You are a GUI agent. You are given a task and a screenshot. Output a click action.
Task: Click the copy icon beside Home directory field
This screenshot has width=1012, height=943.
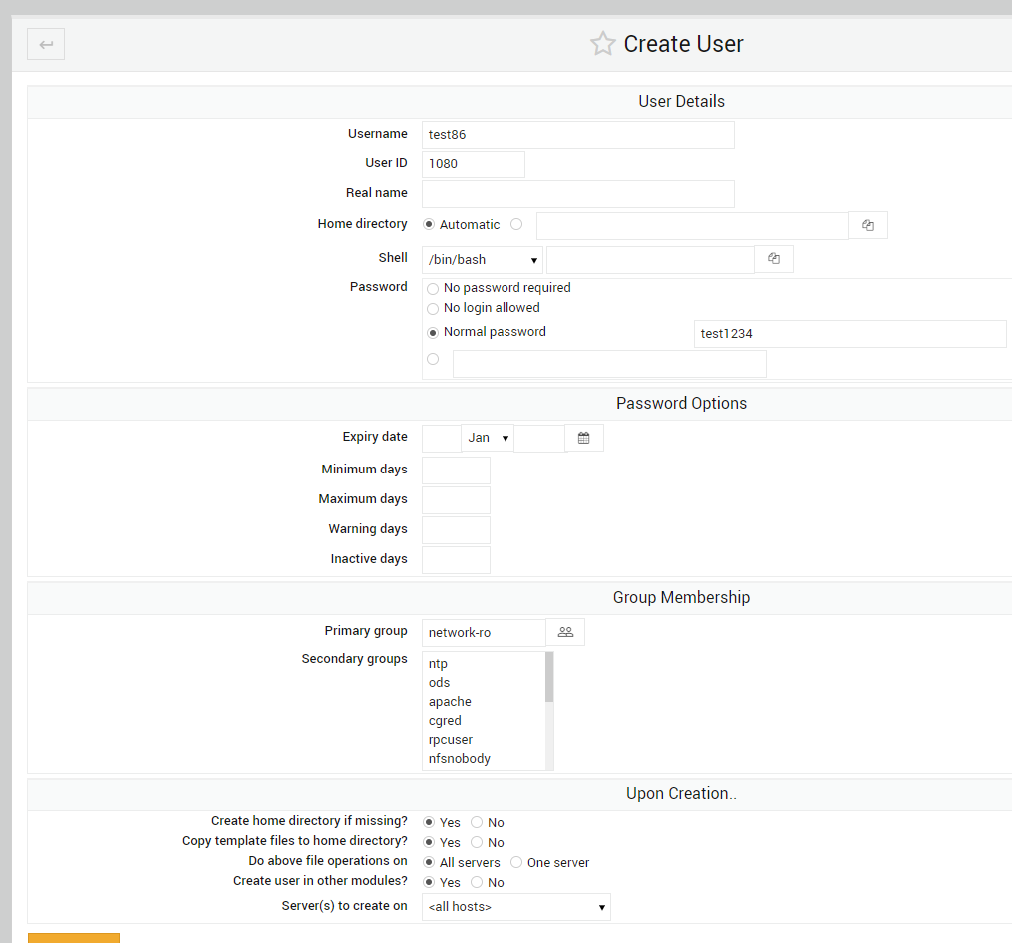866,225
